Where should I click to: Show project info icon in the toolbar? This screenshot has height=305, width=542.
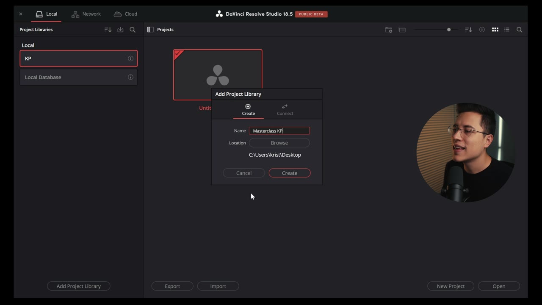pyautogui.click(x=482, y=30)
